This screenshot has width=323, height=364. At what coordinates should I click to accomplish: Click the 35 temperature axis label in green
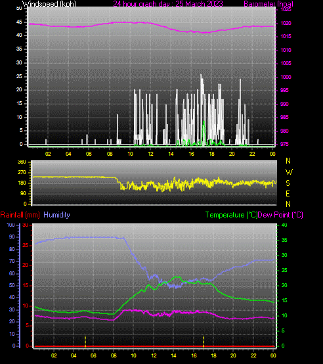(284, 240)
